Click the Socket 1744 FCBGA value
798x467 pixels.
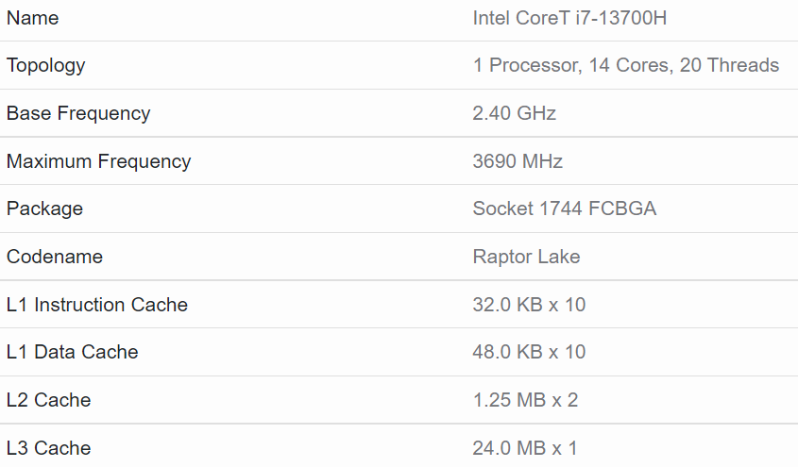point(565,208)
